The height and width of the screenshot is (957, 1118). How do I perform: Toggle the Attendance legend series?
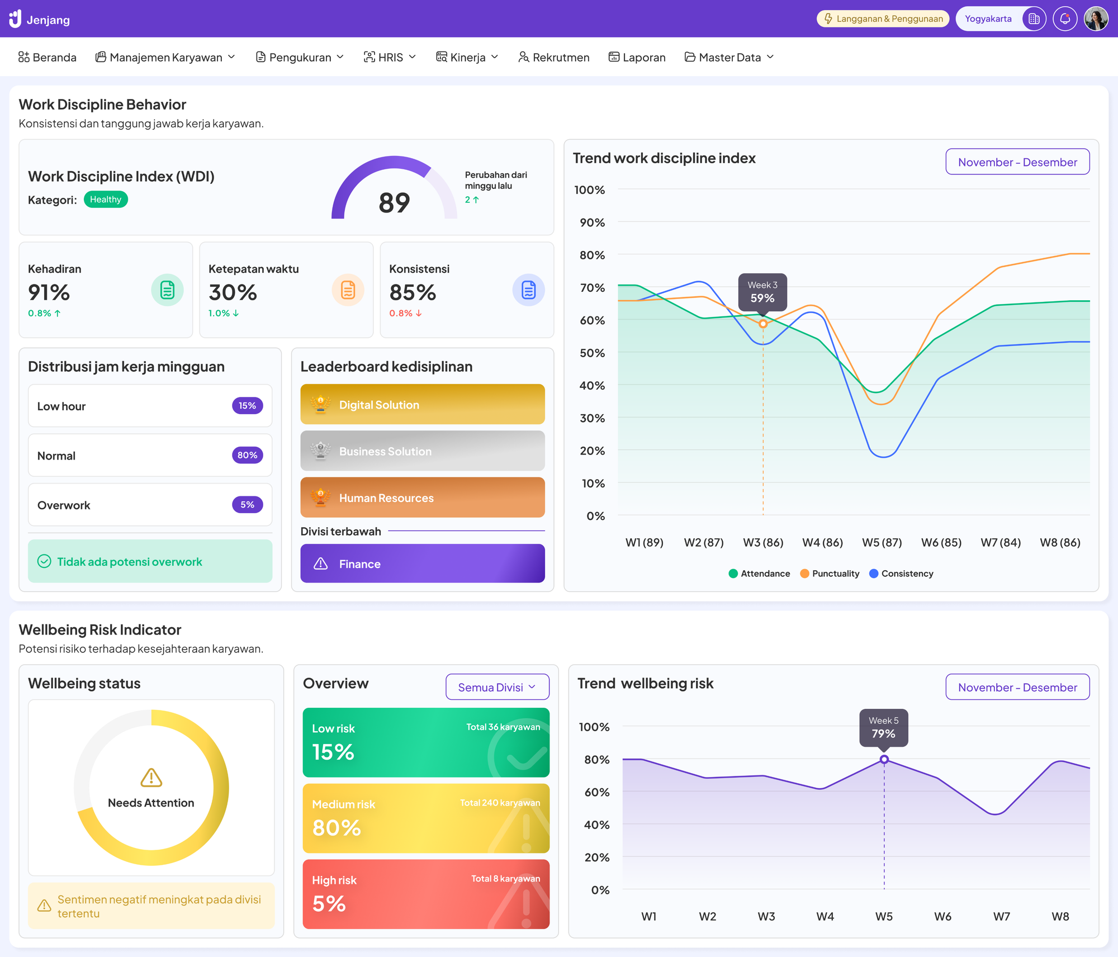pyautogui.click(x=759, y=574)
